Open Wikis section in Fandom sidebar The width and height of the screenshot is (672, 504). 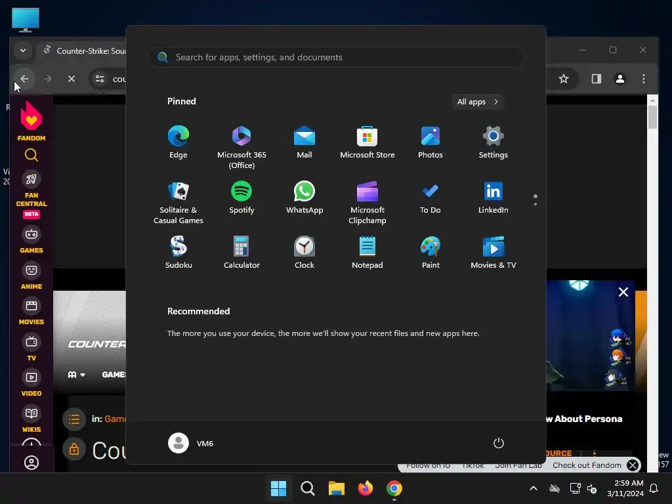(x=31, y=419)
